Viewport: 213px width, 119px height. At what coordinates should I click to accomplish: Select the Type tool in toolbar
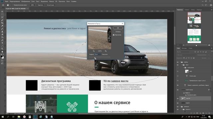pos(2,43)
